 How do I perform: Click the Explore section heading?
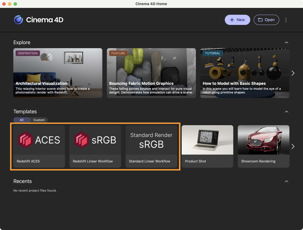tap(22, 43)
